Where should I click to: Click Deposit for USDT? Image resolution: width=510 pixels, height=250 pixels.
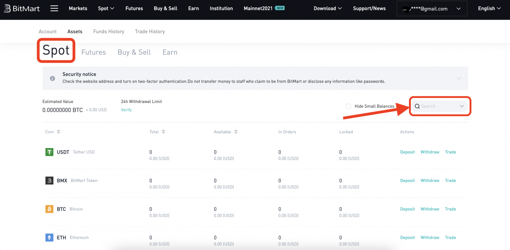pos(407,152)
